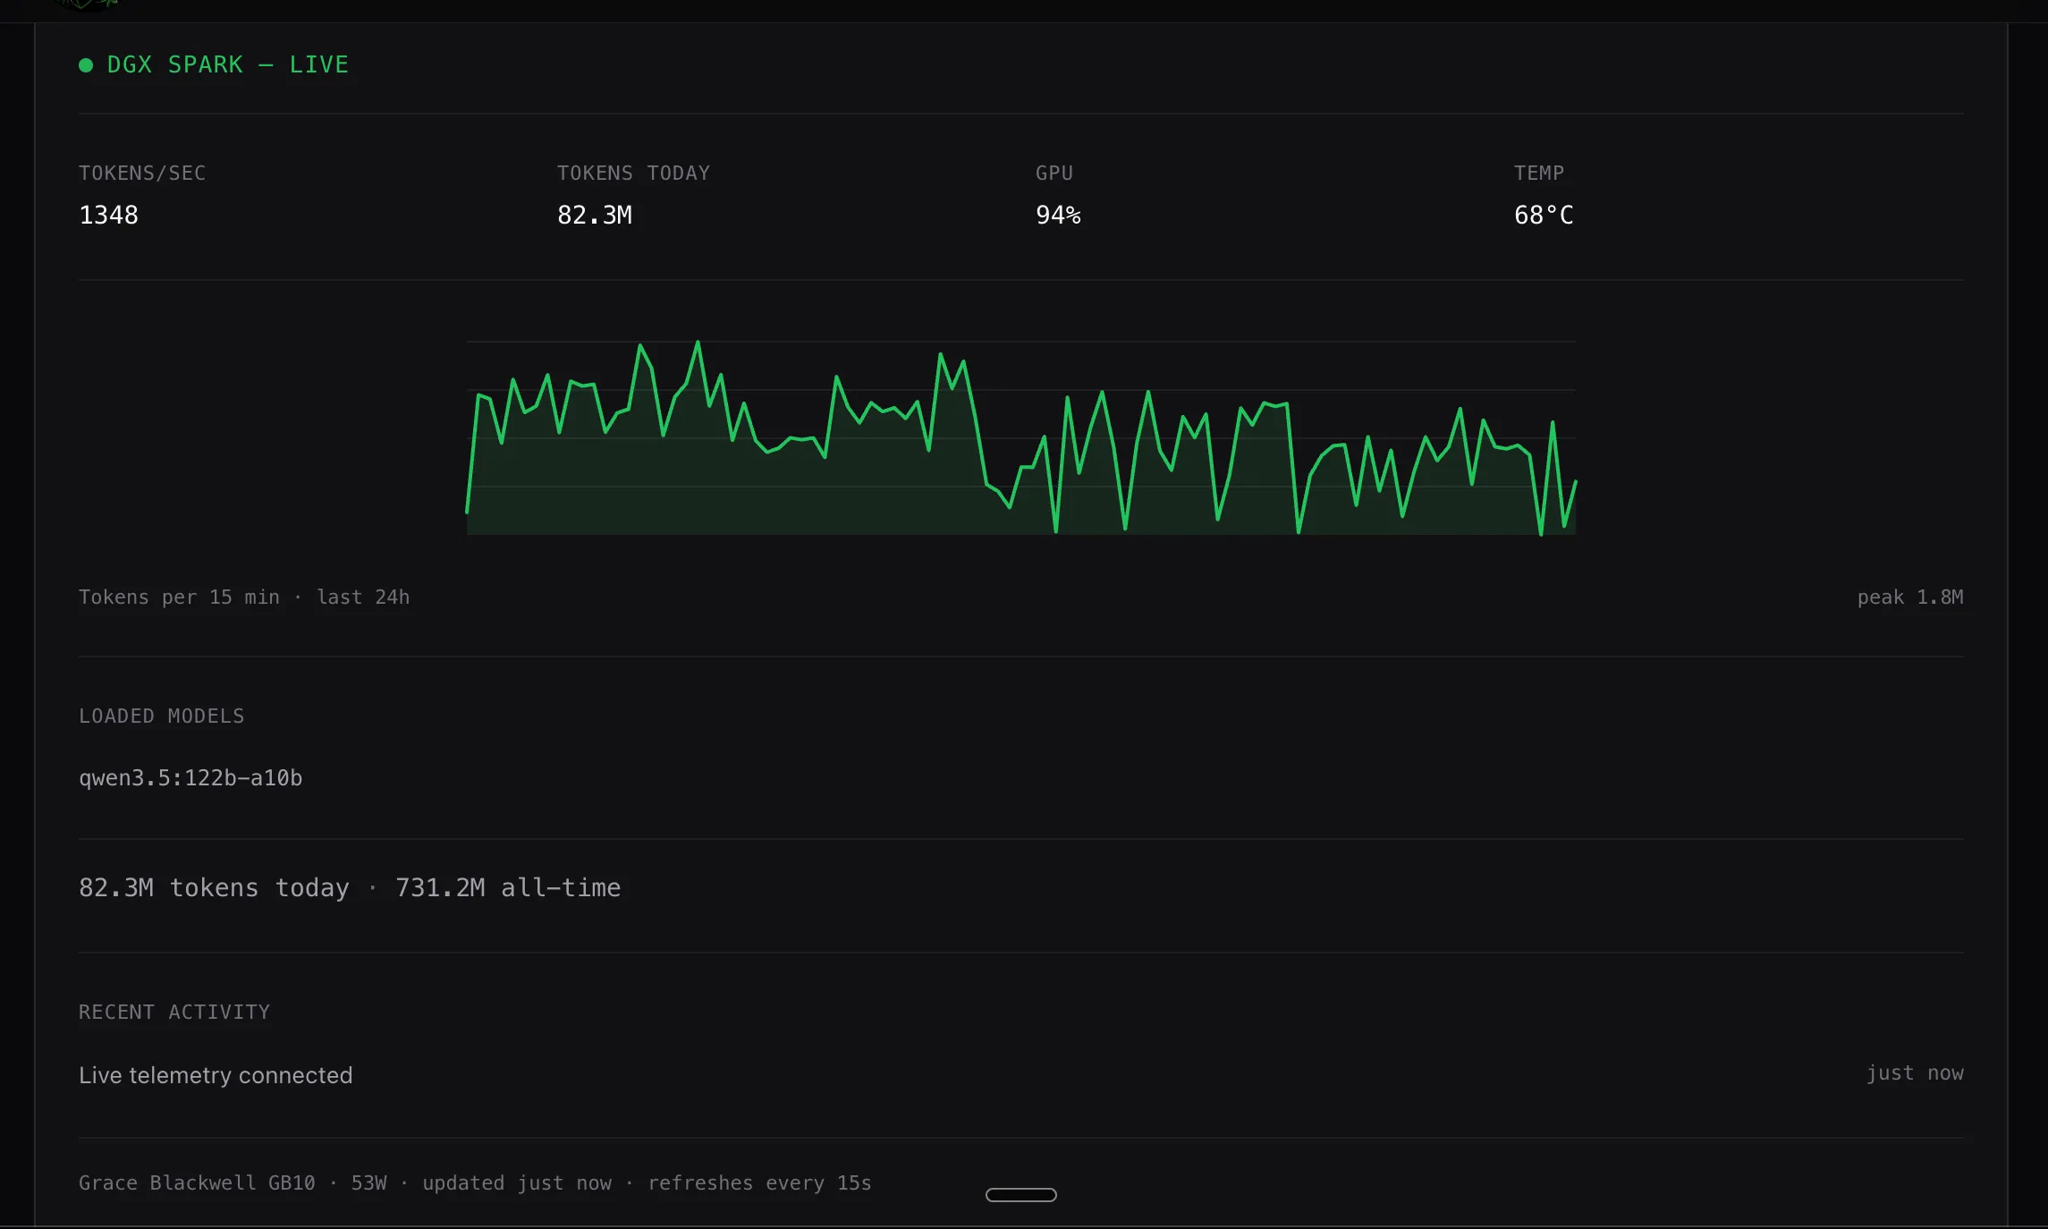Viewport: 2048px width, 1229px height.
Task: Select the peak 1.8M label
Action: (1910, 598)
